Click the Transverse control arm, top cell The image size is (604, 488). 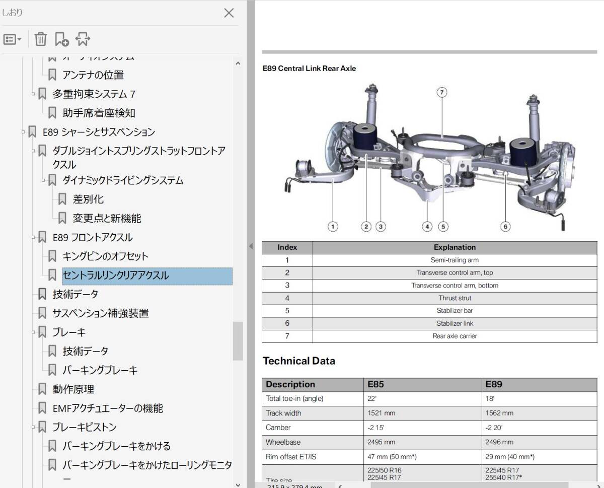(455, 273)
